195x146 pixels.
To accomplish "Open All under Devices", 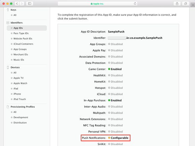I will 15,73.
